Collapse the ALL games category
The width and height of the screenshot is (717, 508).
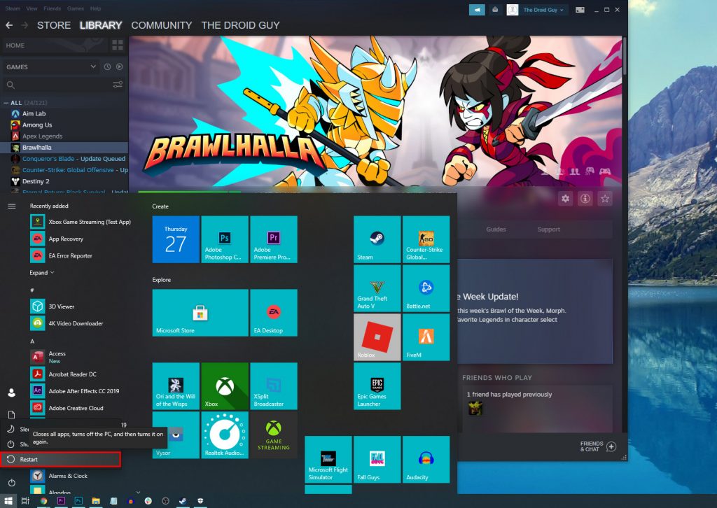click(6, 103)
